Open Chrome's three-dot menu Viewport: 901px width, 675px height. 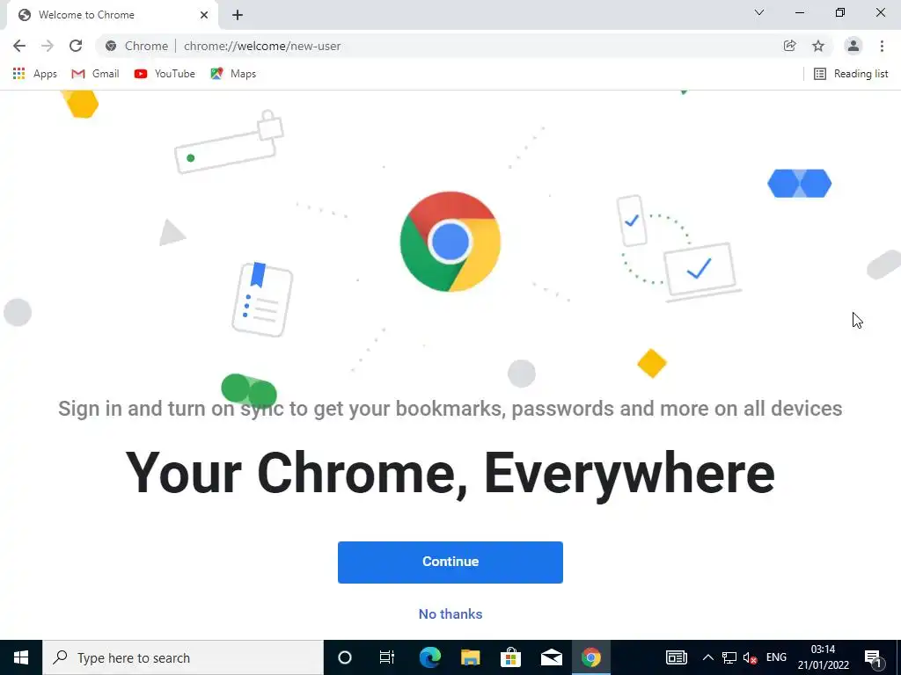882,46
